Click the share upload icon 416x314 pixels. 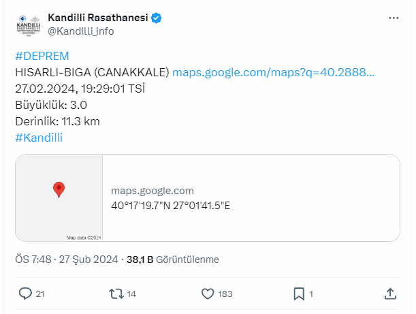click(390, 294)
